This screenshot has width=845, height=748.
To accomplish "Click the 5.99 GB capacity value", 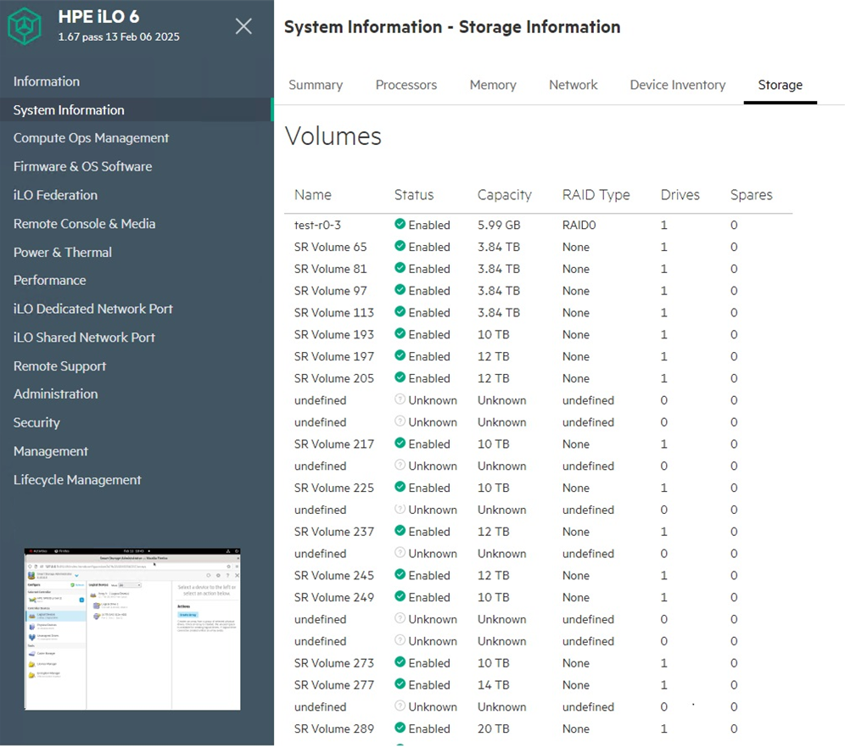I will (x=499, y=225).
